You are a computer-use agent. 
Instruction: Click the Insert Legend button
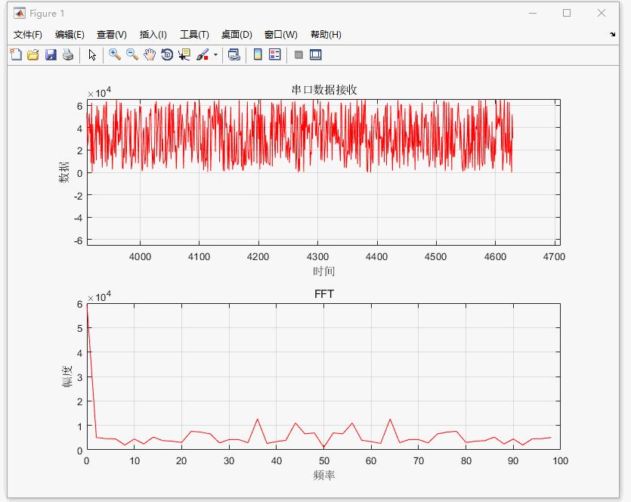274,54
